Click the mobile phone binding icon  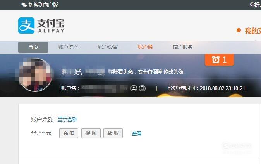point(142,88)
